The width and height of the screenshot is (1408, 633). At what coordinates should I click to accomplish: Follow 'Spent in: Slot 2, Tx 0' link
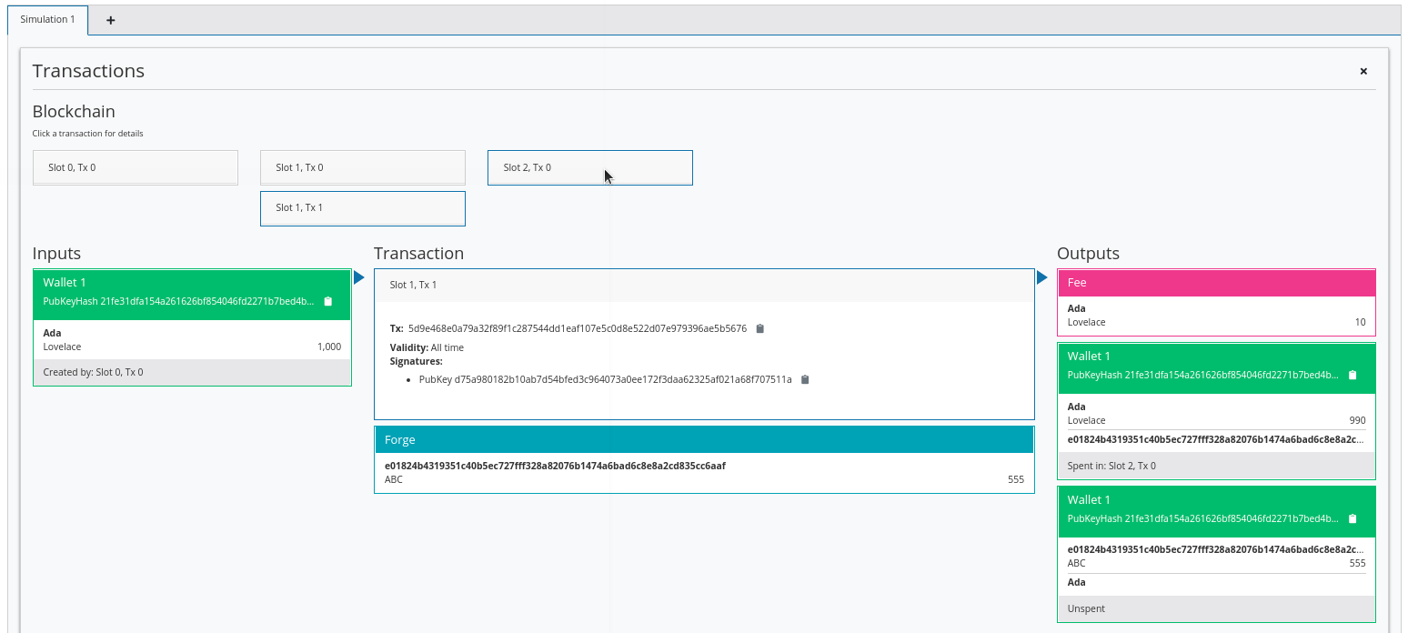click(x=1111, y=466)
